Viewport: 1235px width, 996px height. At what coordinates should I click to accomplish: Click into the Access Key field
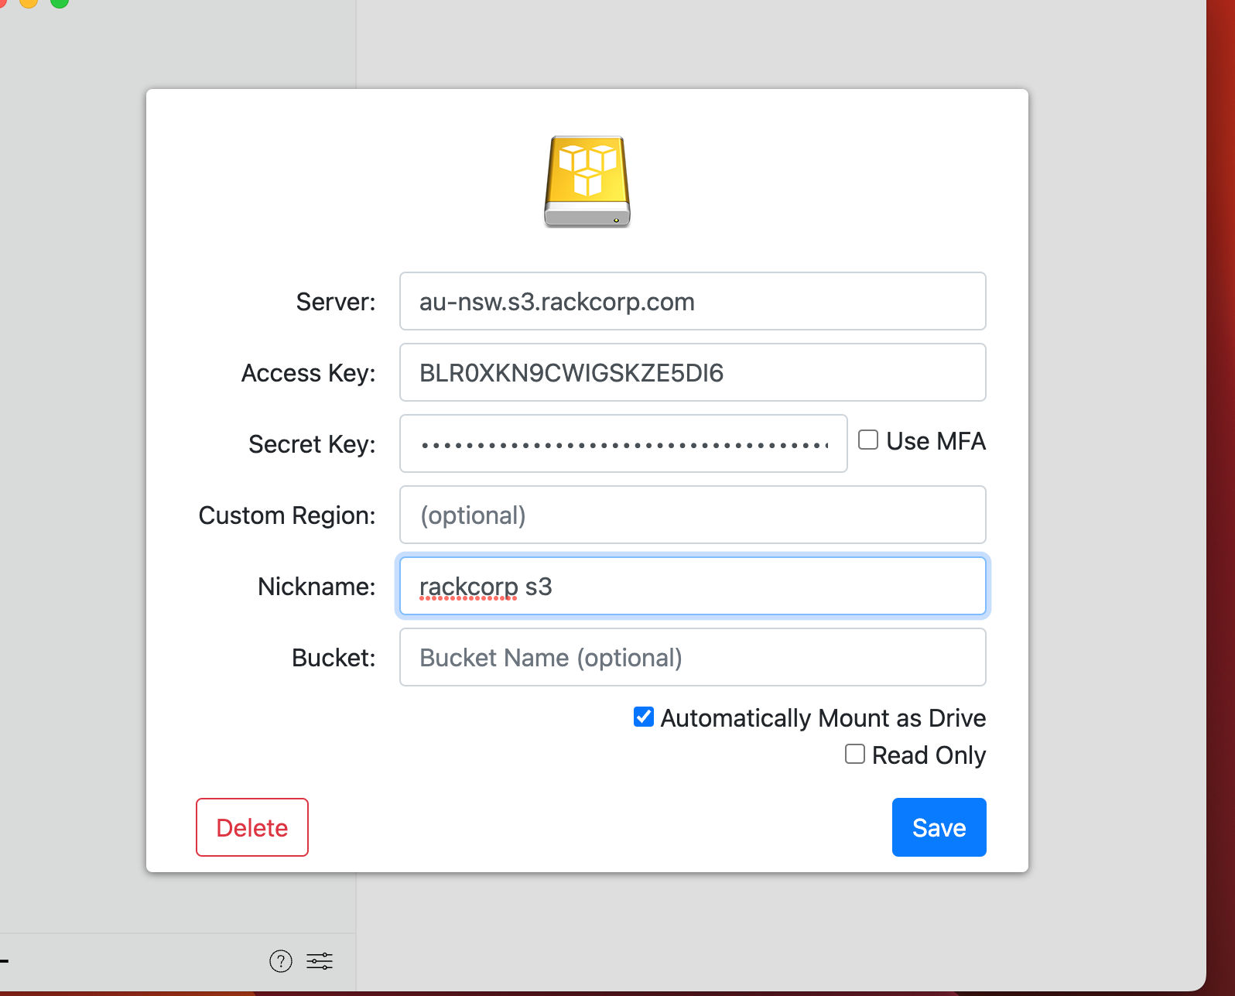pos(693,372)
